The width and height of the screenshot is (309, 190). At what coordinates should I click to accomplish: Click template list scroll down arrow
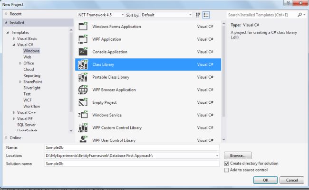click(x=224, y=139)
